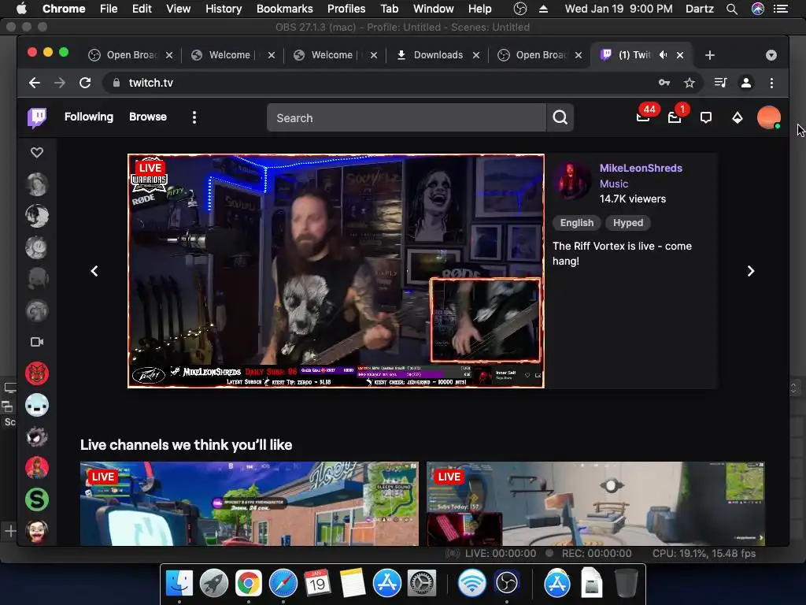The height and width of the screenshot is (605, 806).
Task: Open the Apple menu
Action: pos(21,9)
